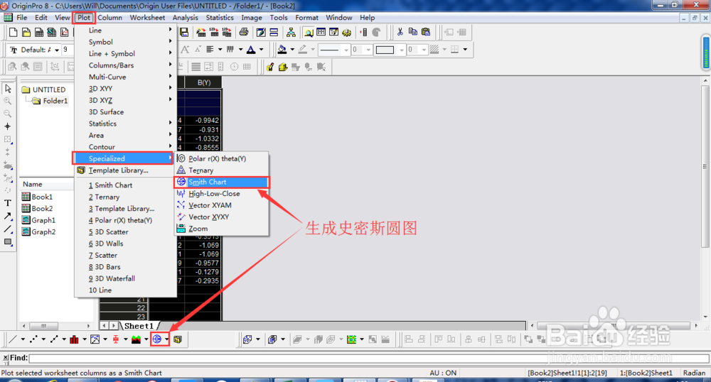711x382 pixels.
Task: Choose Smith Chart from Specialized submenu
Action: point(222,182)
